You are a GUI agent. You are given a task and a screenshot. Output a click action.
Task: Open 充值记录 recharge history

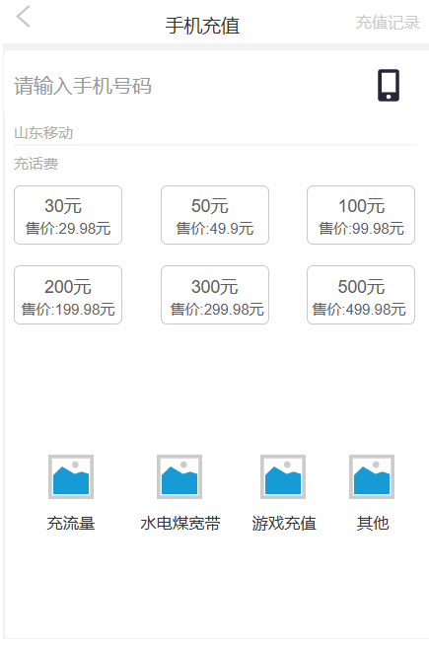[388, 23]
